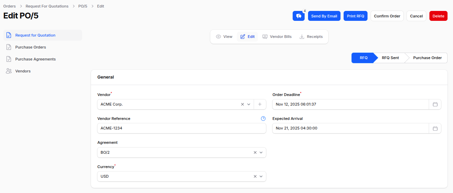Click the pencil icon on Edit tab
Image resolution: width=453 pixels, height=193 pixels.
click(243, 37)
